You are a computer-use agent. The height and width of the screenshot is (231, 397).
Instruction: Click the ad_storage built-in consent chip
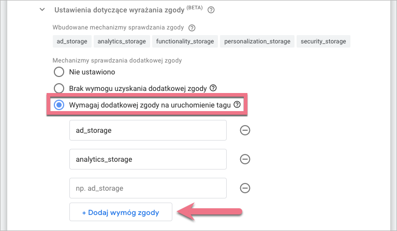pos(72,41)
